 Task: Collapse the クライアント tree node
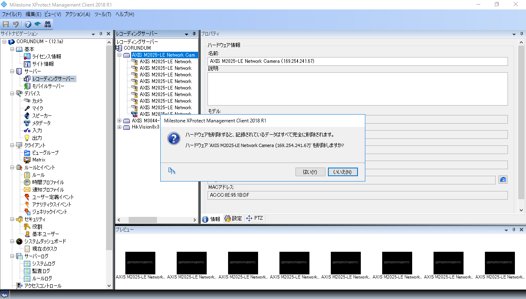(x=12, y=145)
